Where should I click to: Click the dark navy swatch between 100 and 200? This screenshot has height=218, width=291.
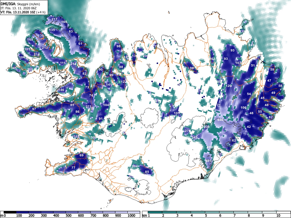(x=22, y=212)
